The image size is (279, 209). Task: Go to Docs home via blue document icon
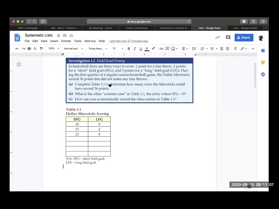click(x=17, y=37)
